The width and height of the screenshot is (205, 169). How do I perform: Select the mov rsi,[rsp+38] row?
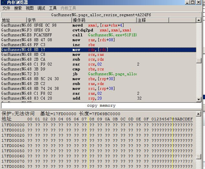pyautogui.click(x=99, y=89)
